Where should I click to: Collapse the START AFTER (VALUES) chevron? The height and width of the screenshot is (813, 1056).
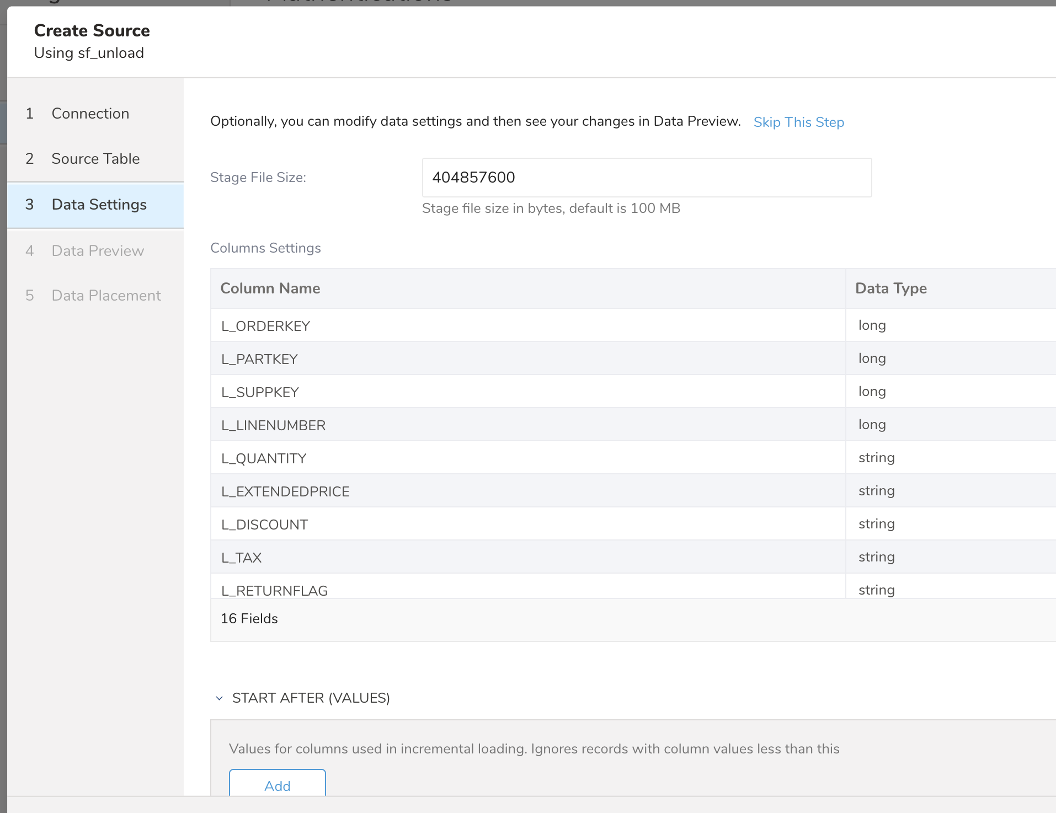pos(219,698)
